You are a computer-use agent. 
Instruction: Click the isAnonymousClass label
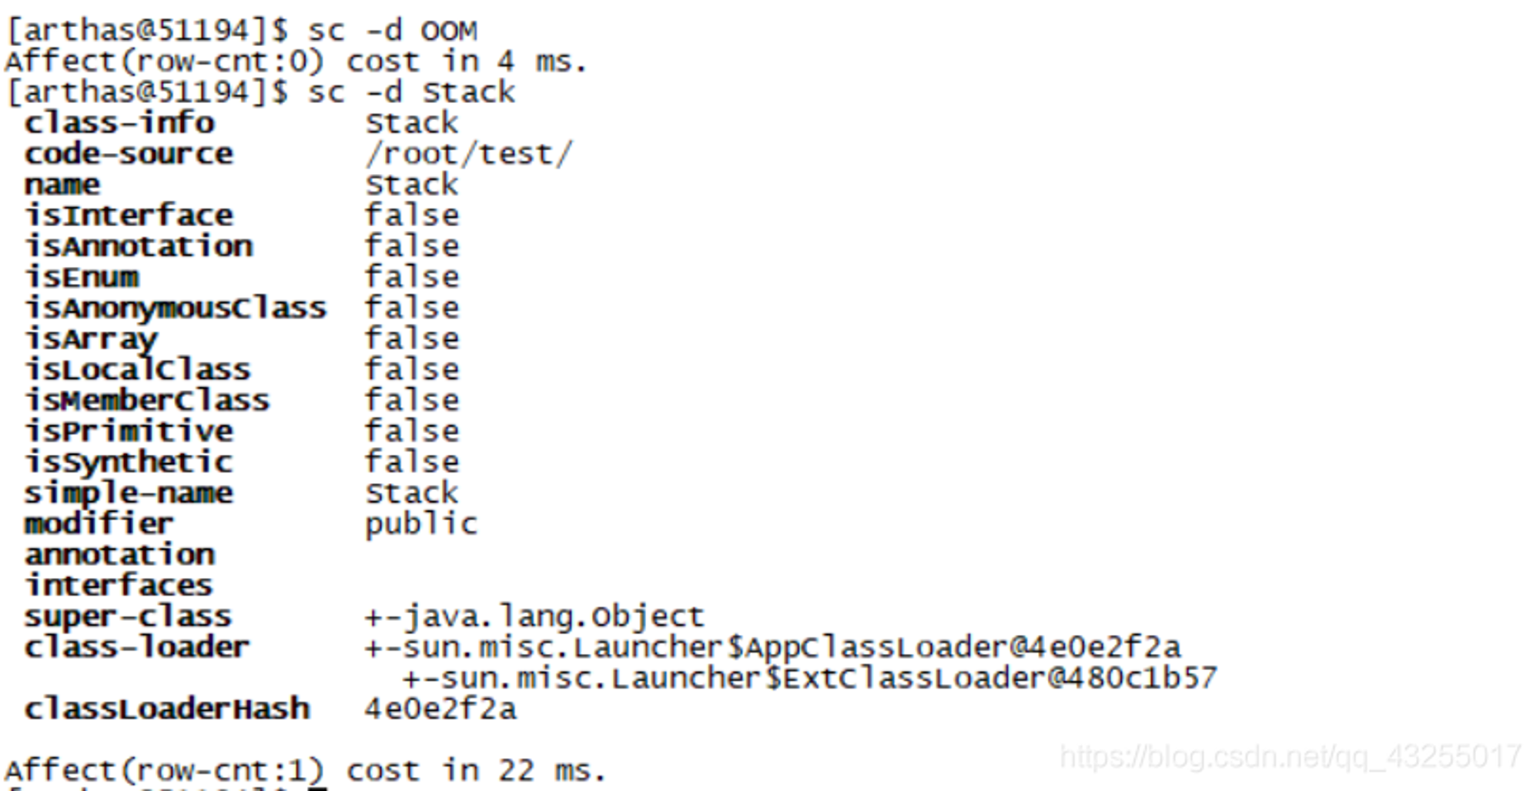[x=176, y=308]
